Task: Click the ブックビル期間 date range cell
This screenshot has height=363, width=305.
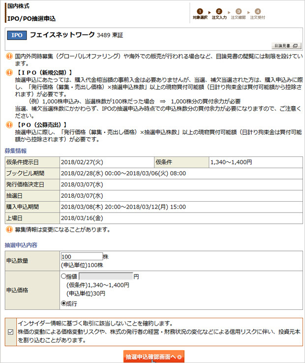Action: click(x=181, y=174)
